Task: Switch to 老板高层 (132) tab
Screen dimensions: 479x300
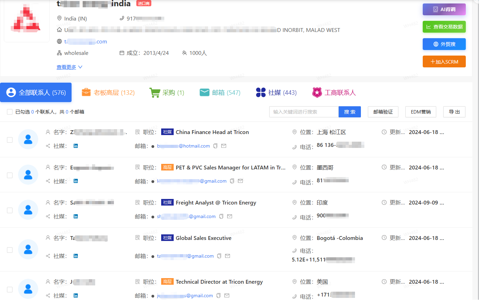Action: click(x=108, y=92)
